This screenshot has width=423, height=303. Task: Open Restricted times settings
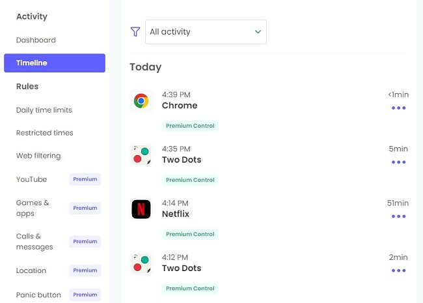click(x=44, y=133)
